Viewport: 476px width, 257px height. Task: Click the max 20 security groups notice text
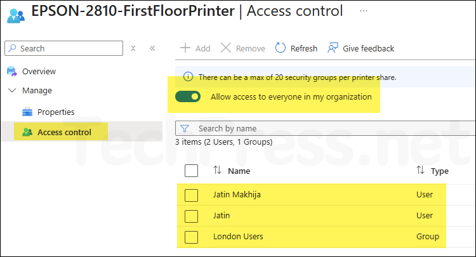tap(298, 77)
